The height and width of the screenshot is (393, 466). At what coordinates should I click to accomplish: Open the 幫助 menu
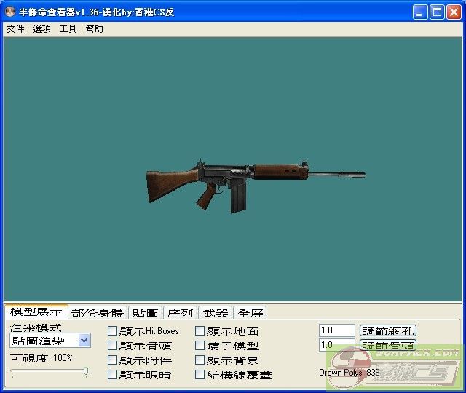[94, 29]
